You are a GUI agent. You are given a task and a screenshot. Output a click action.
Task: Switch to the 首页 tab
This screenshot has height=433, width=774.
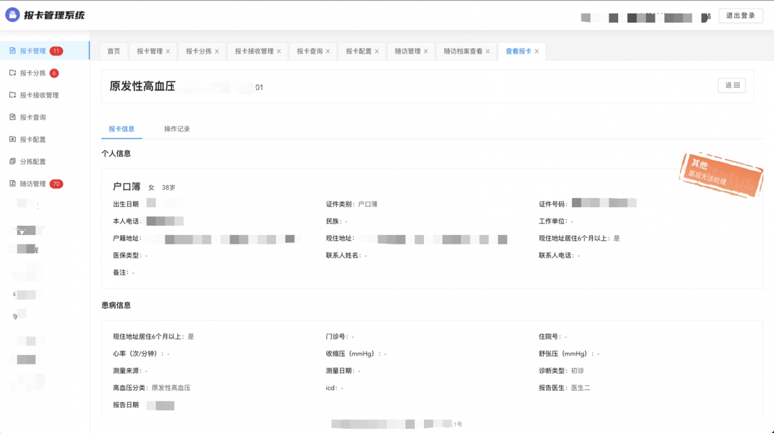(x=114, y=51)
